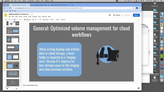The image size is (164, 92).
Task: Click the blue staging area text box
Action: [59, 59]
